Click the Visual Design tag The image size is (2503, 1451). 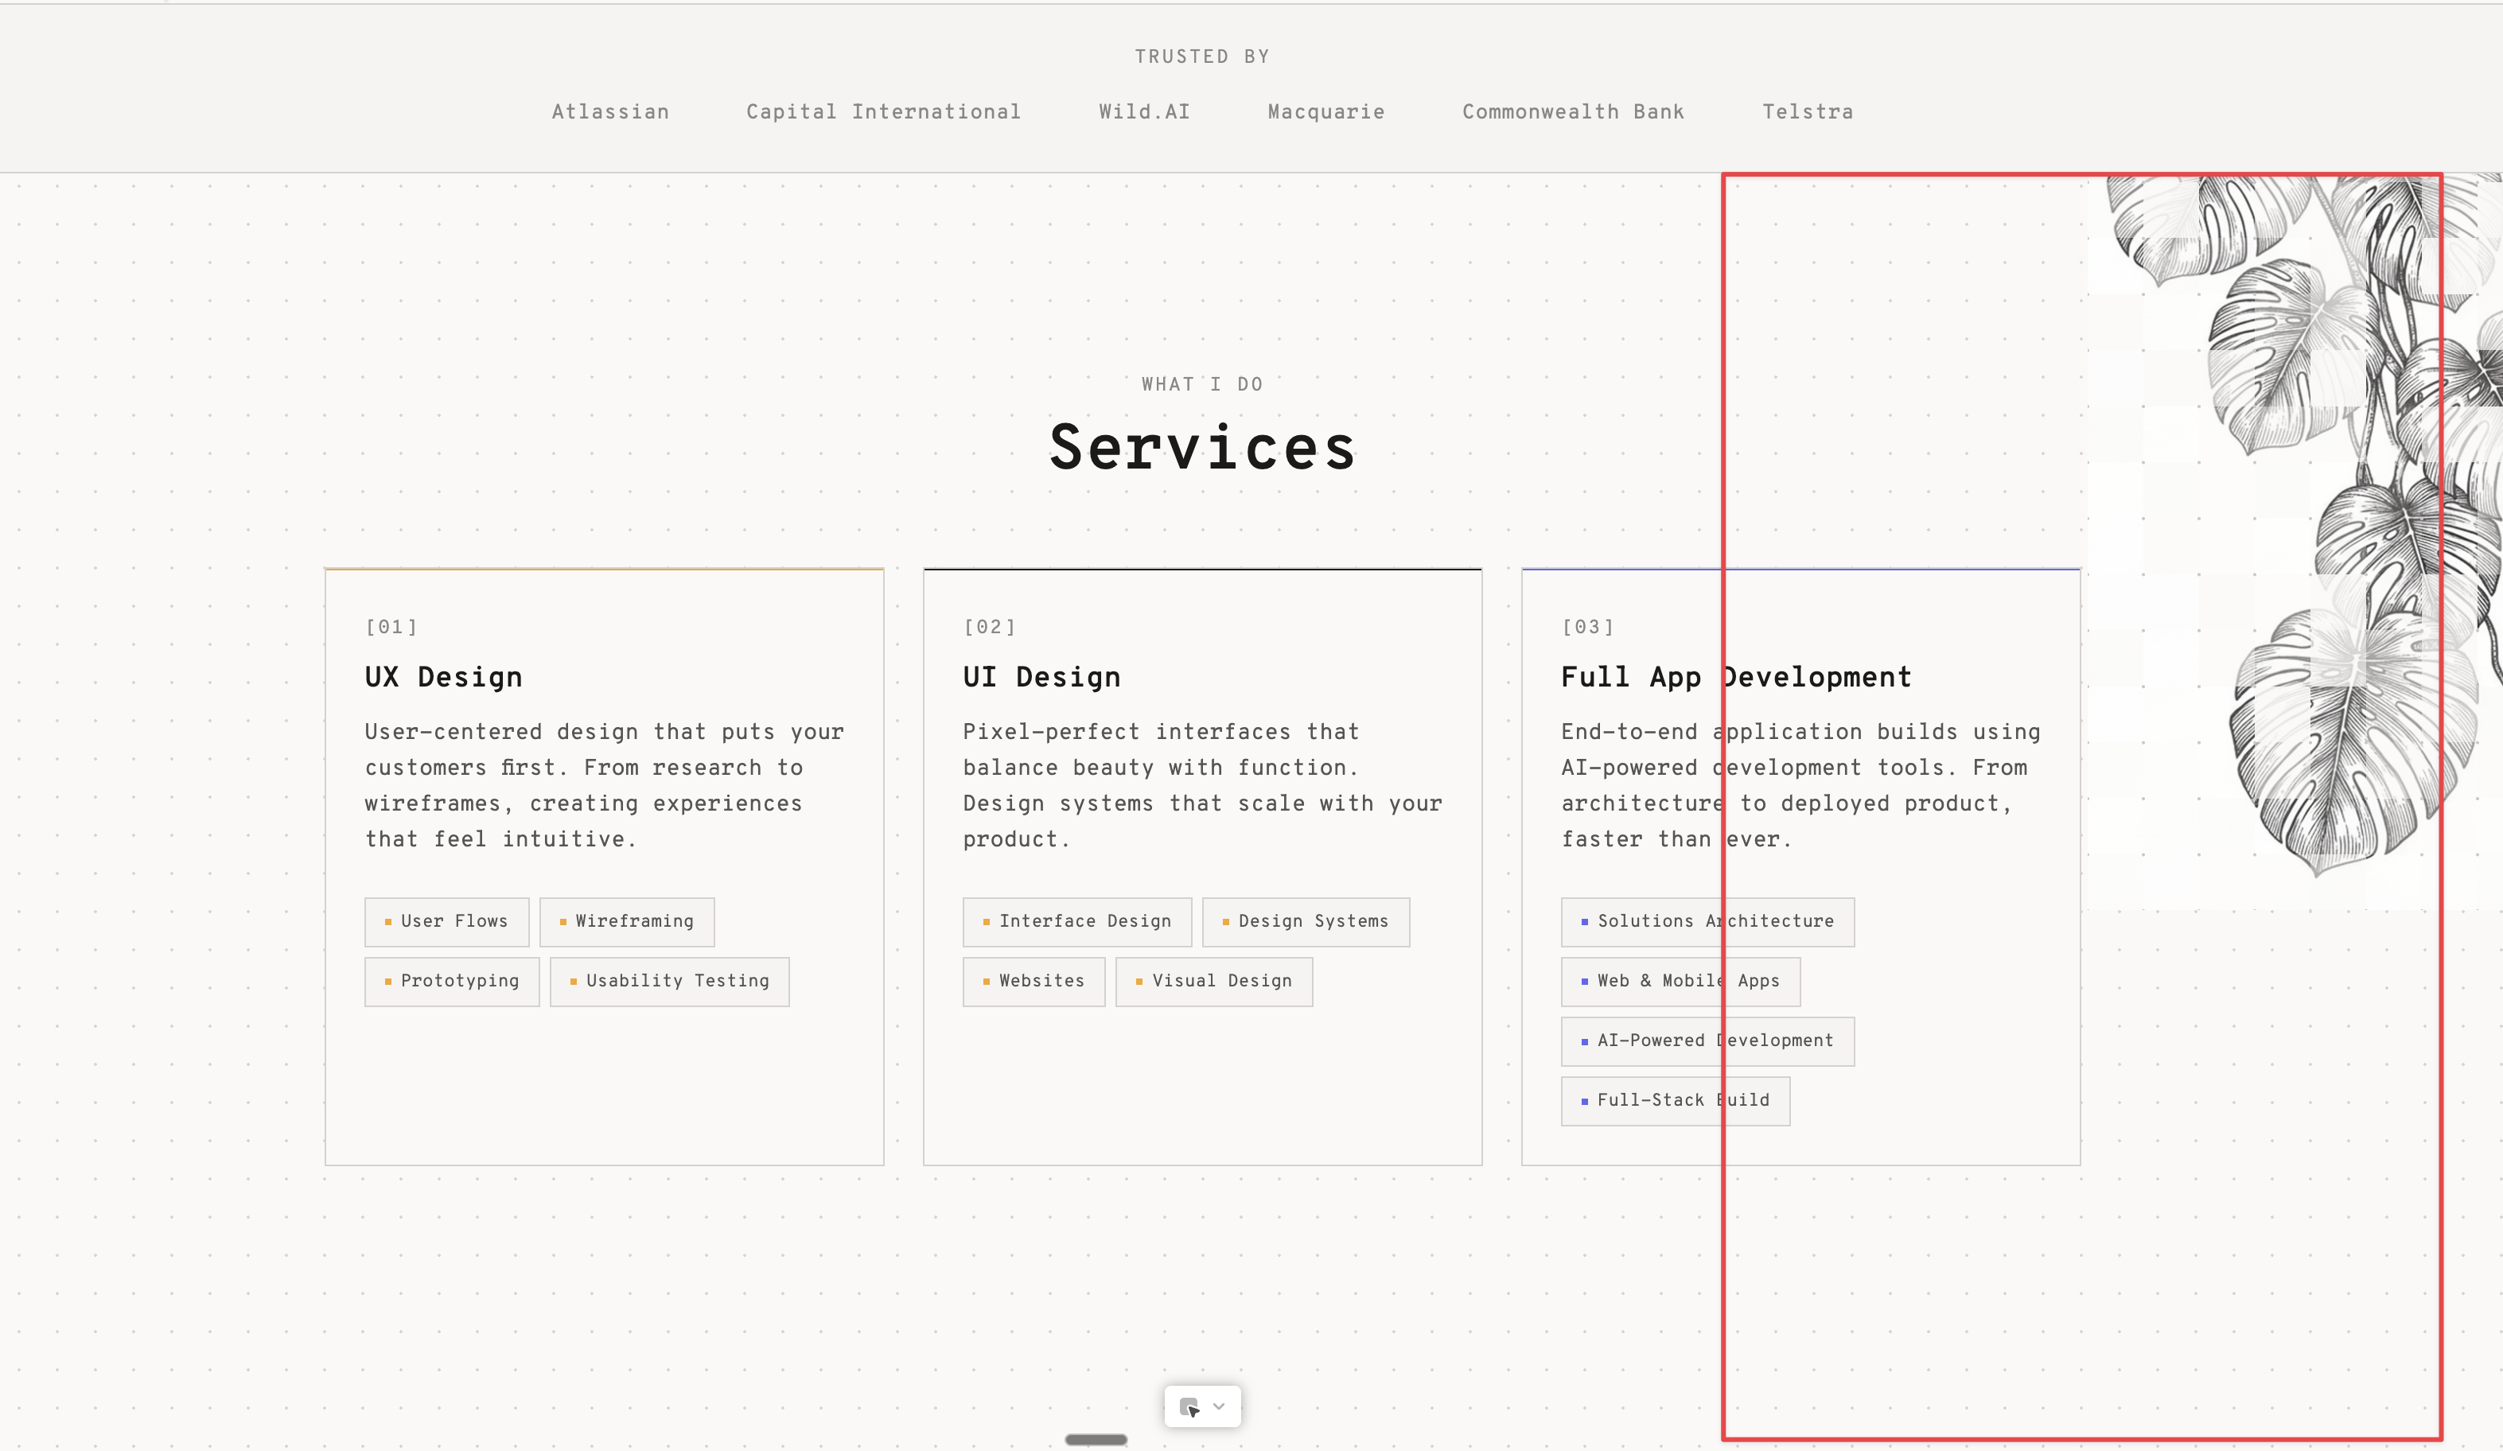1214,981
